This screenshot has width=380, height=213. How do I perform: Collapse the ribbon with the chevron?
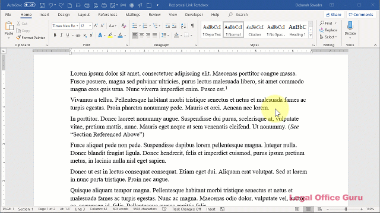(x=375, y=45)
